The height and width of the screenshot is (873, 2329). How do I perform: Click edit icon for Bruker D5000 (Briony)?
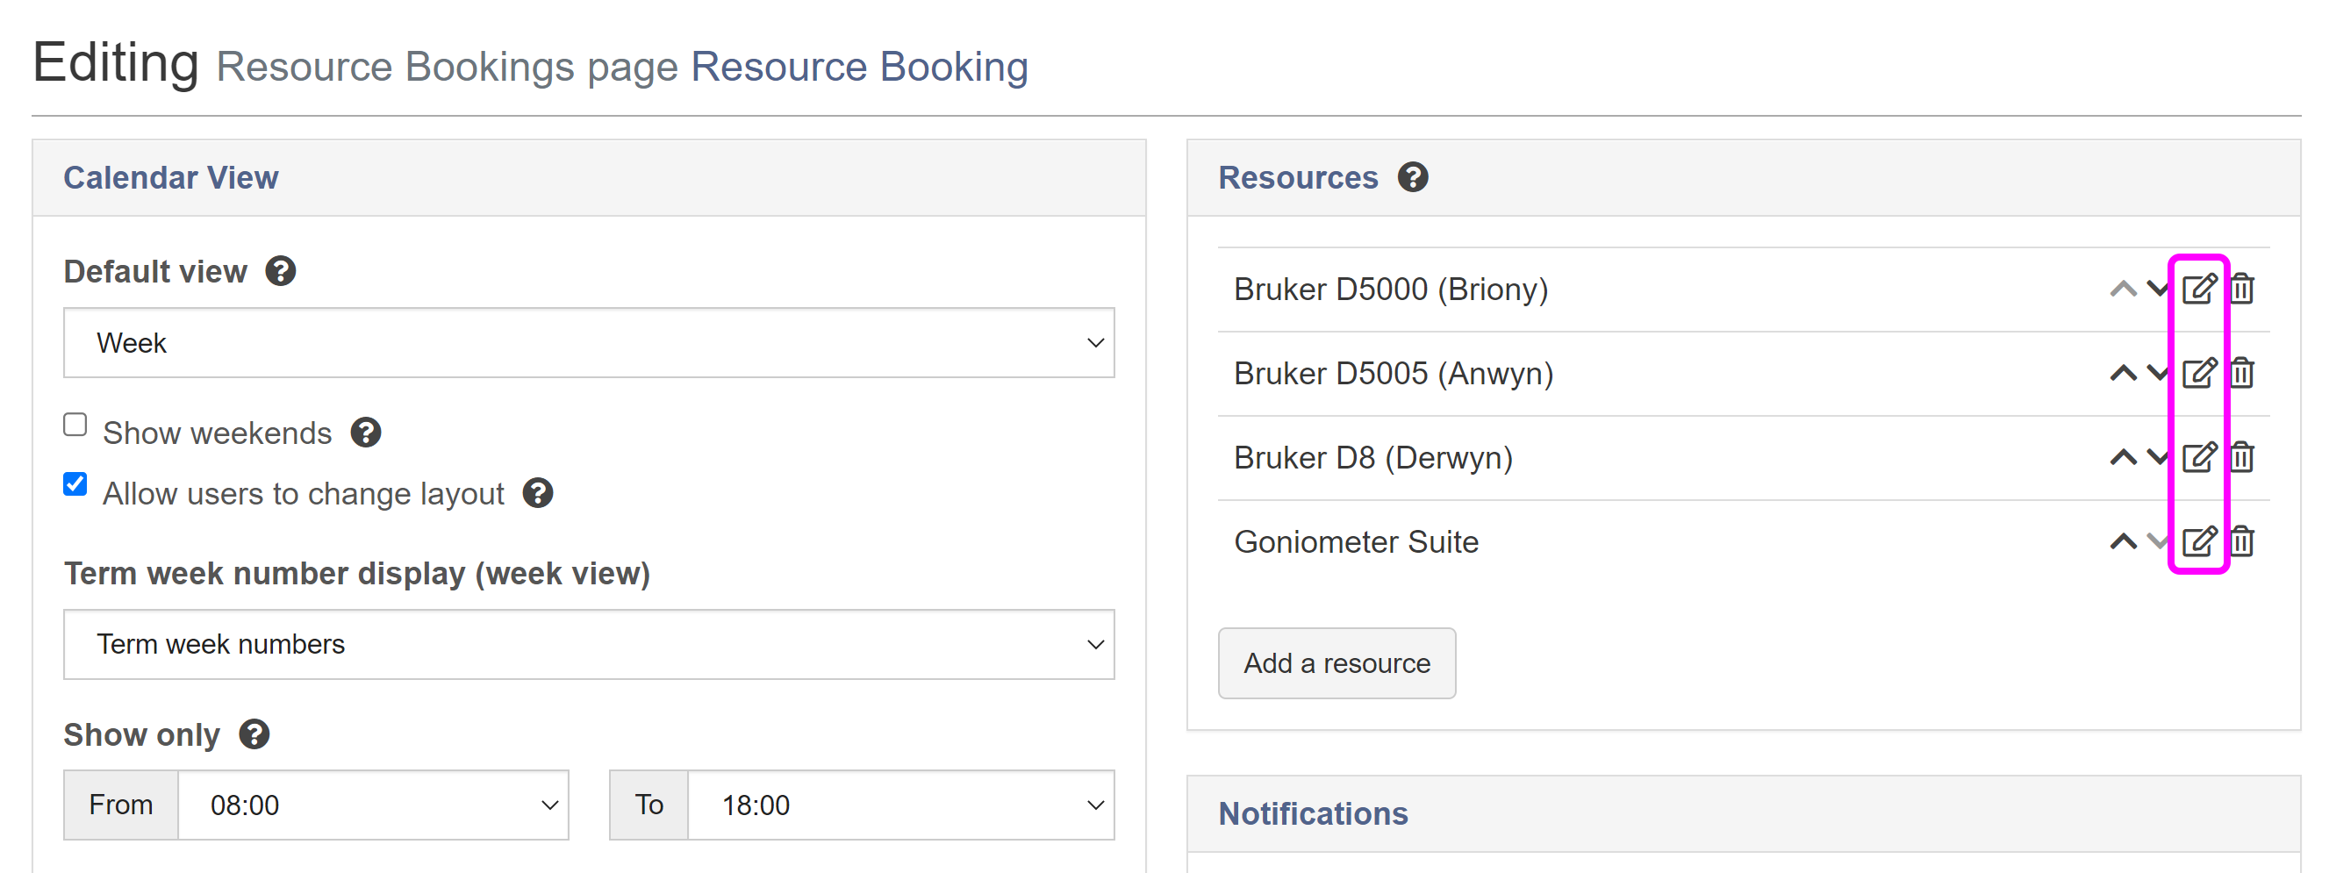(x=2198, y=290)
